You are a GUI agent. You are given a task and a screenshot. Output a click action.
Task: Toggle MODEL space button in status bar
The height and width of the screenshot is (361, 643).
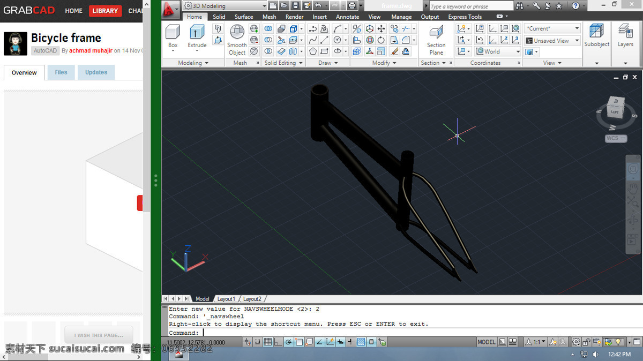(x=487, y=342)
